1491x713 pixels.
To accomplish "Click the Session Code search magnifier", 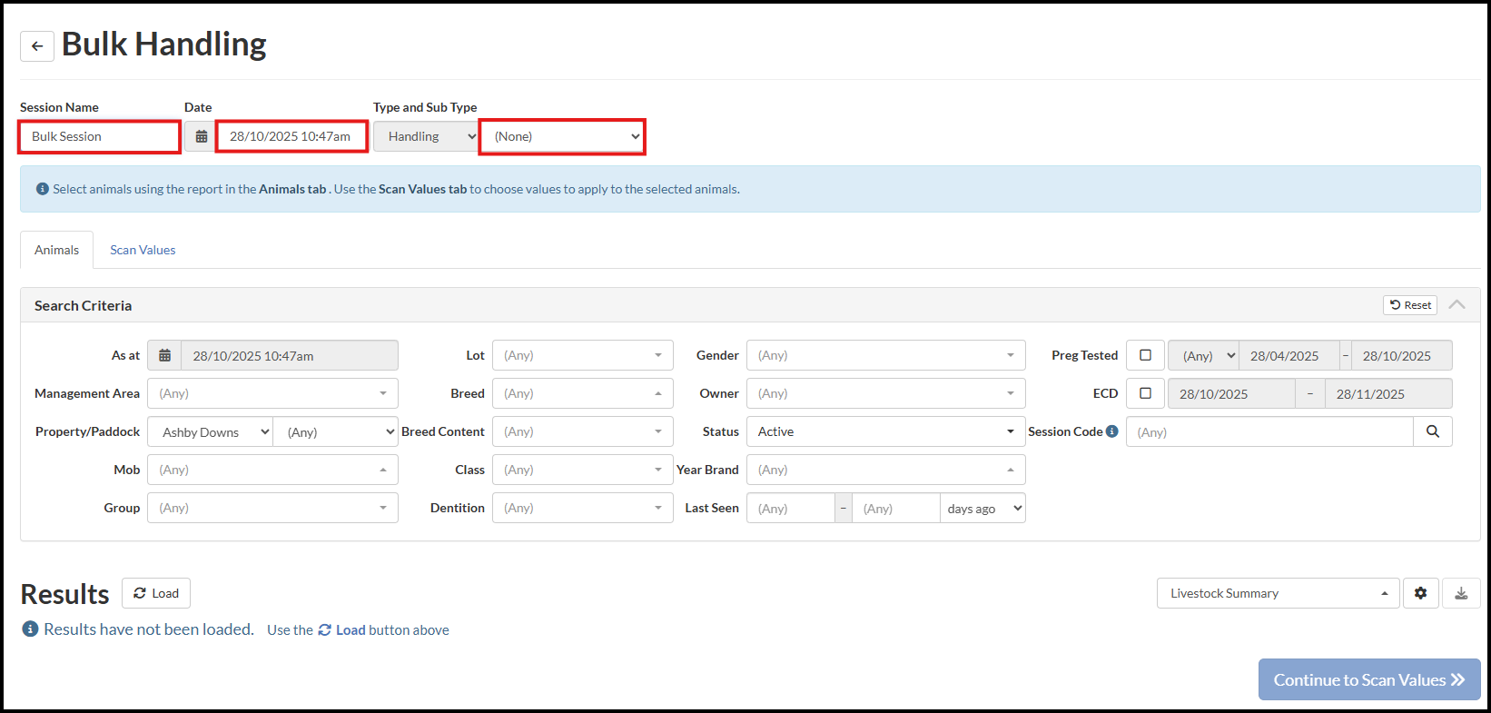I will point(1432,431).
